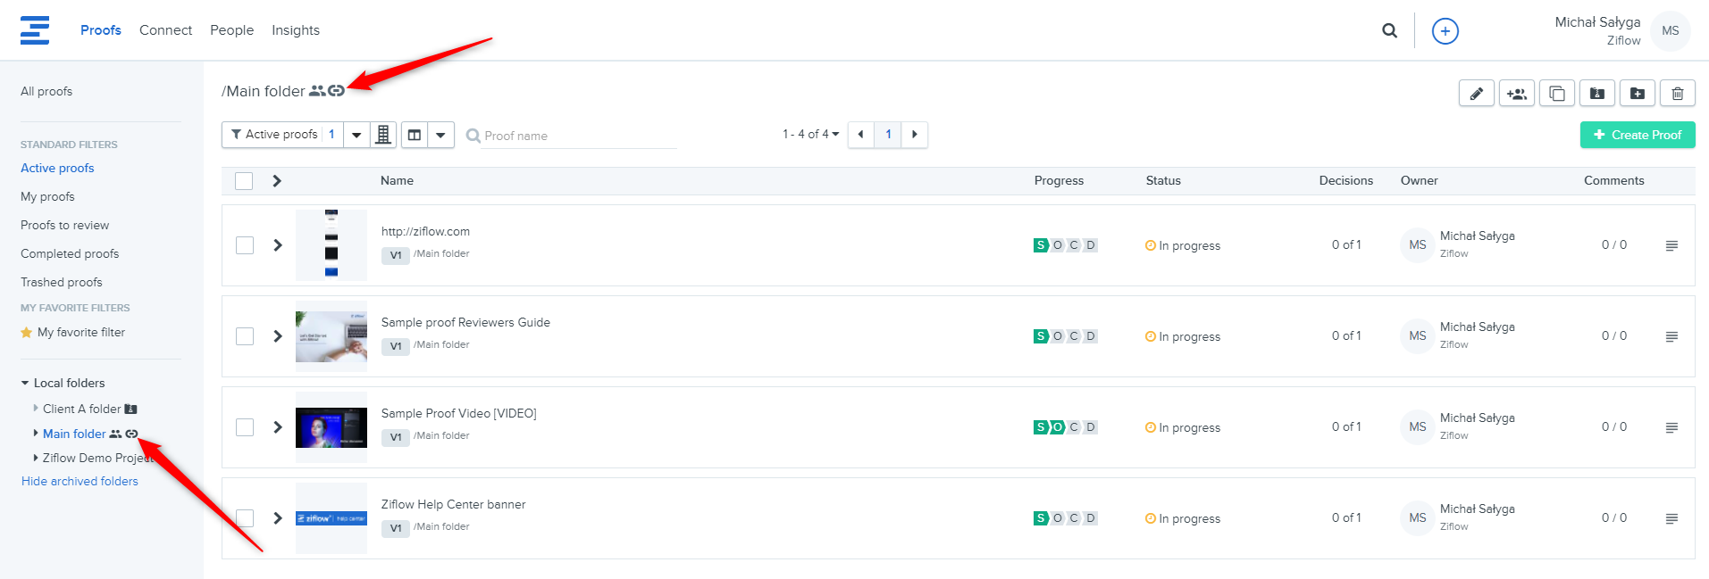Open the Insights tab
Screen dimensions: 1709x579
pyautogui.click(x=295, y=30)
